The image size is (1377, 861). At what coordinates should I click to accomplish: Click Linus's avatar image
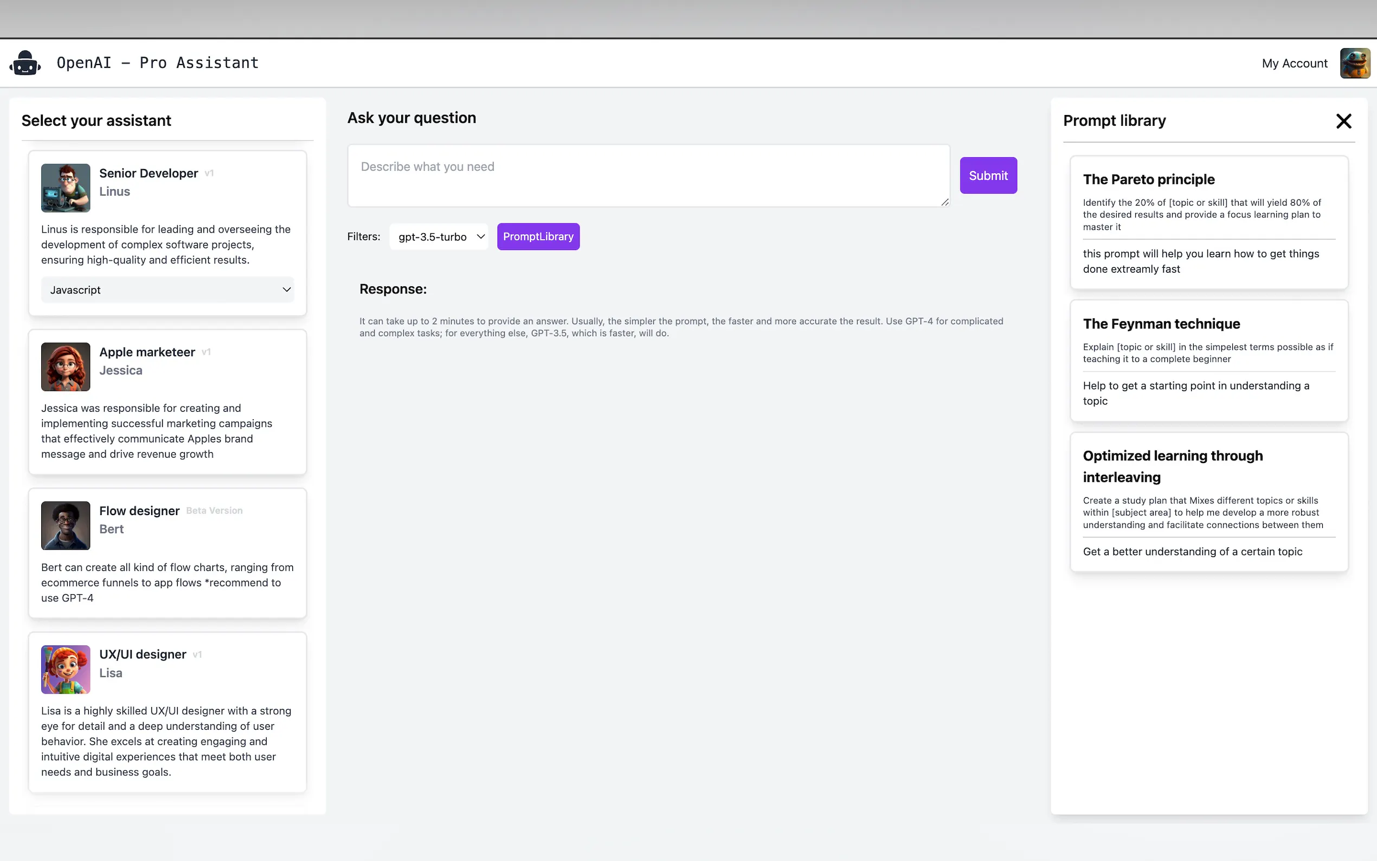[x=66, y=188]
